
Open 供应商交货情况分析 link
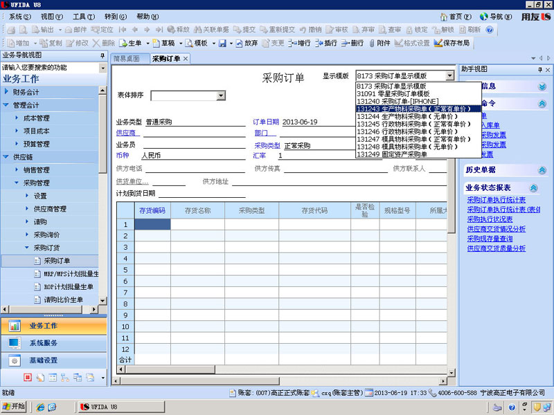496,229
